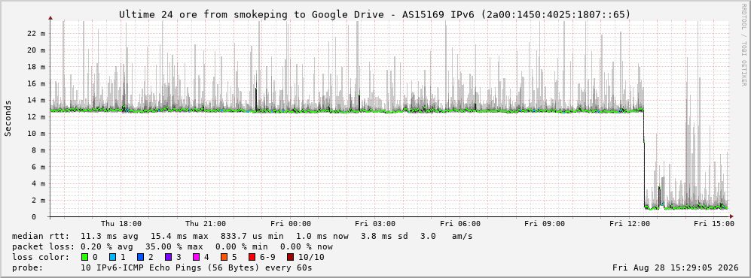751x278 pixels.
Task: Click the orange loss color 5 swatch
Action: pos(224,257)
